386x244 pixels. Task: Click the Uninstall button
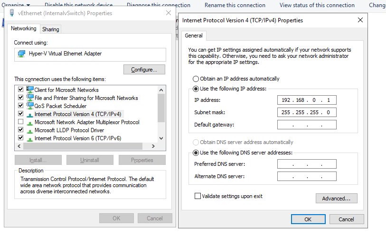[x=90, y=160]
